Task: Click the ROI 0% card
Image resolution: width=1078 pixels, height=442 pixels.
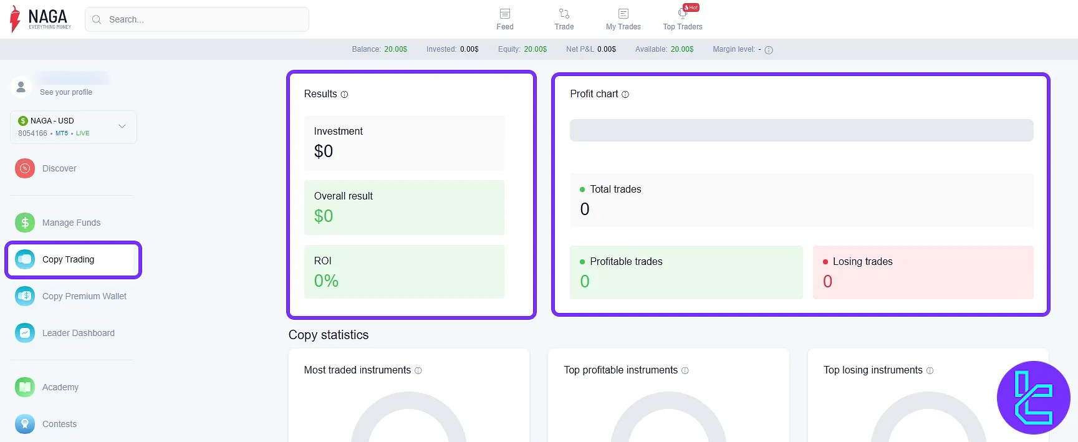Action: (x=404, y=272)
